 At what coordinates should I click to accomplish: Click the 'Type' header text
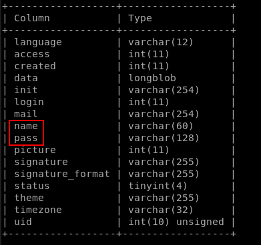coord(140,18)
